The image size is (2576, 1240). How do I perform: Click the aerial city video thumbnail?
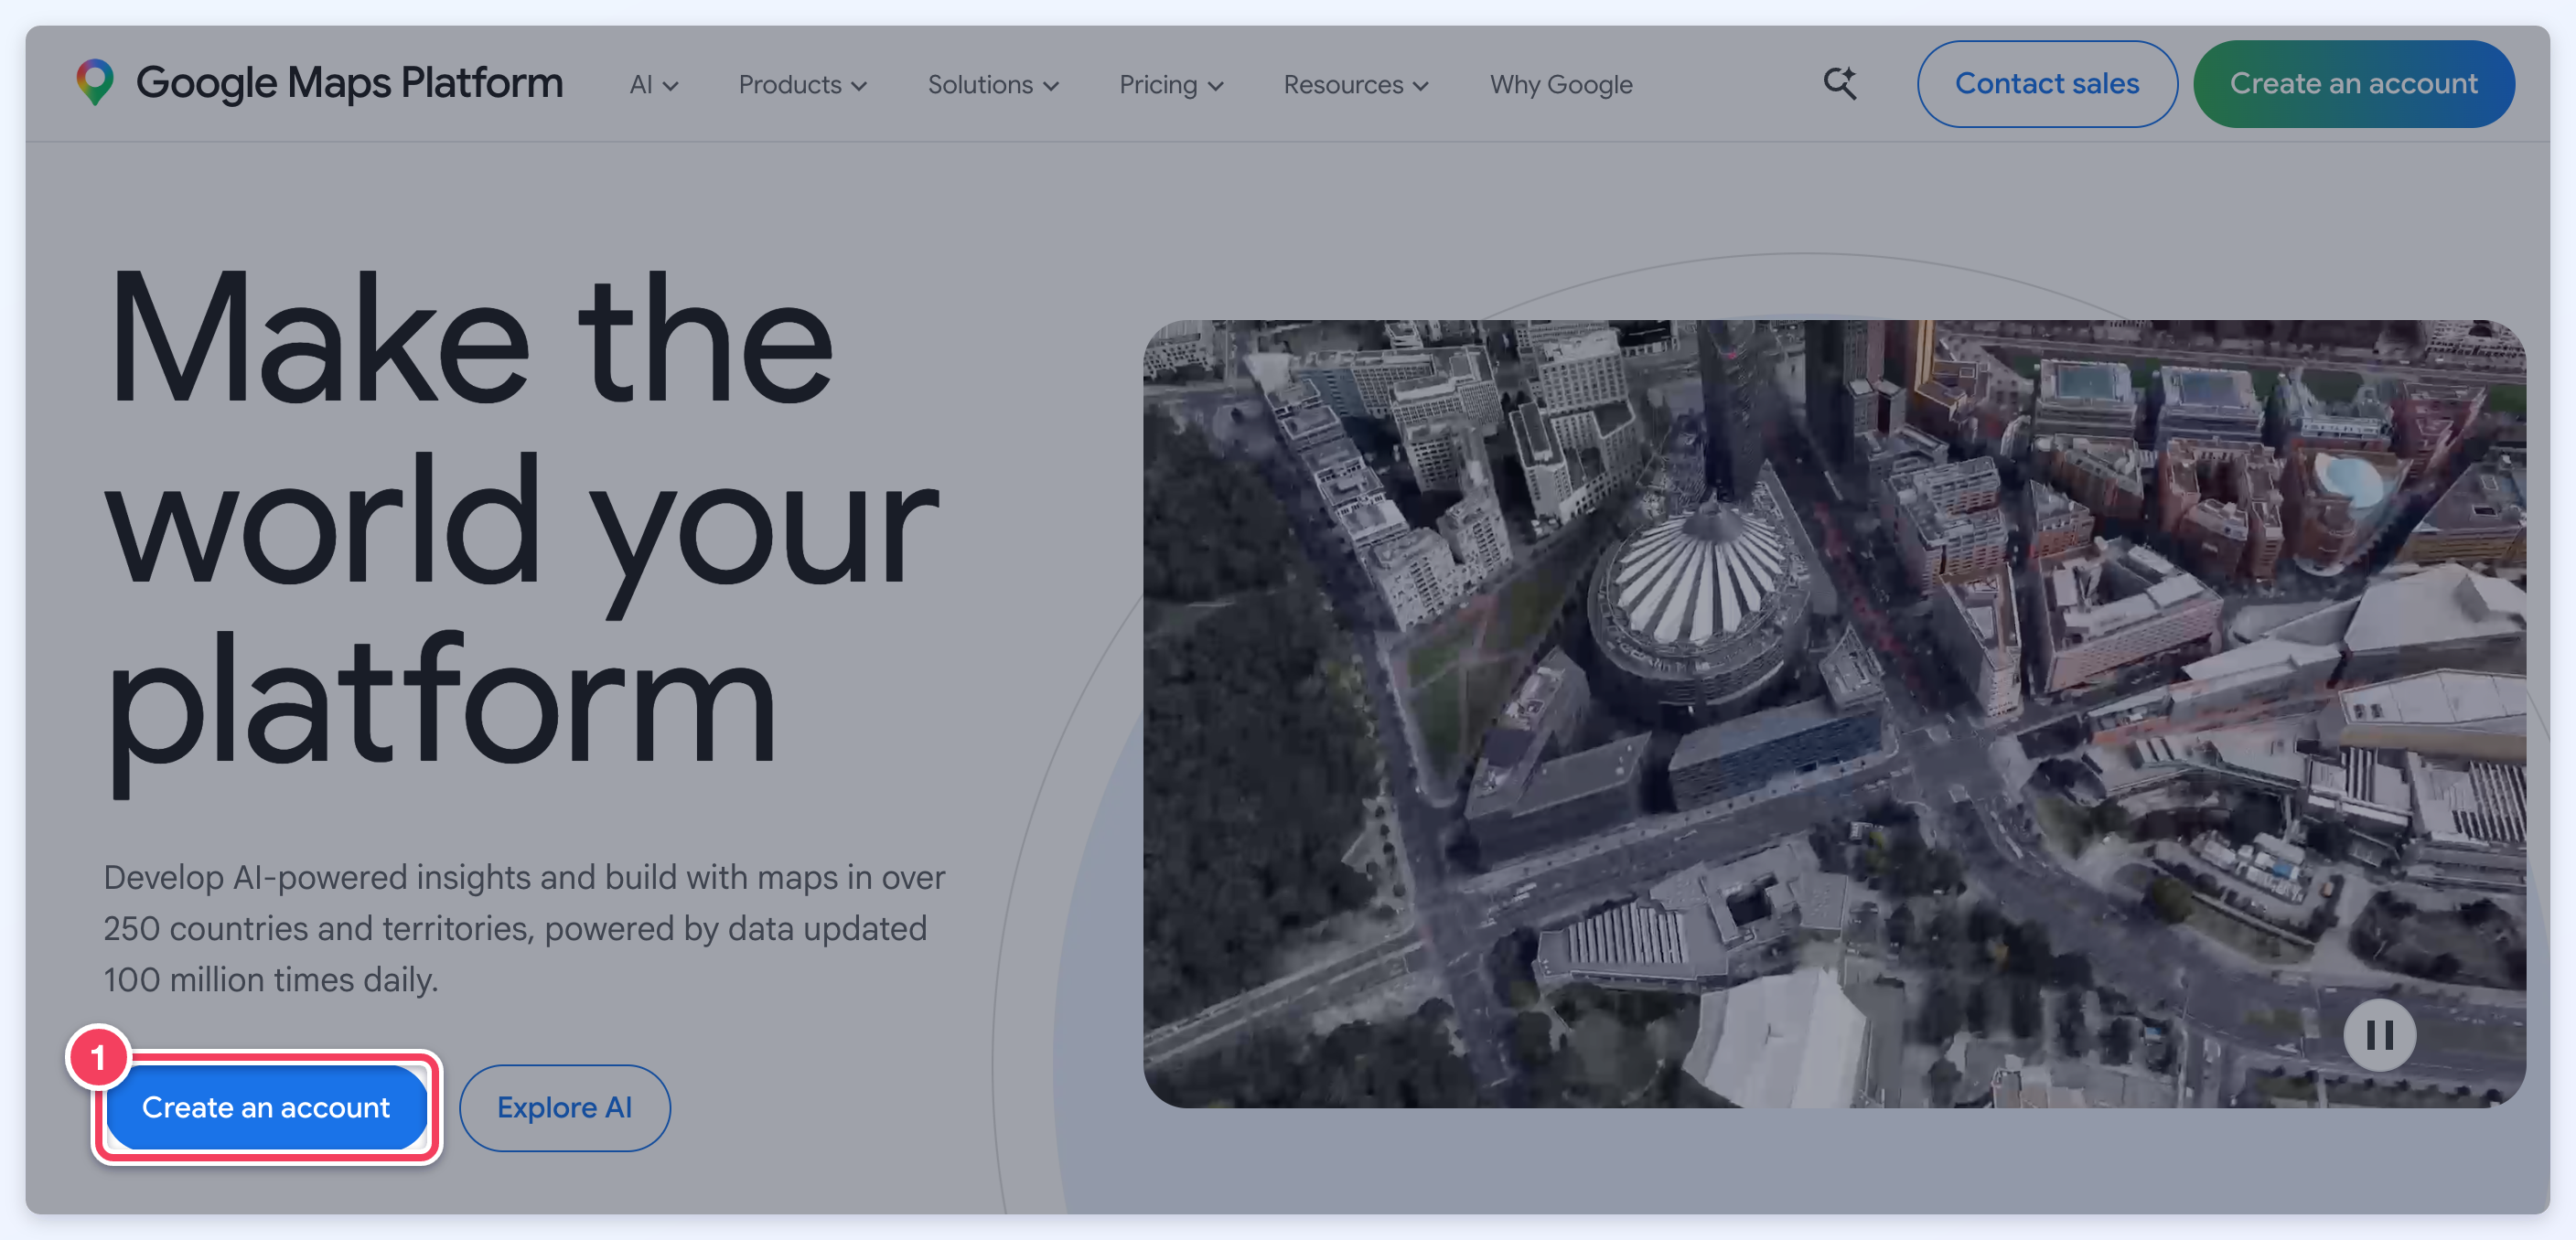point(1834,713)
